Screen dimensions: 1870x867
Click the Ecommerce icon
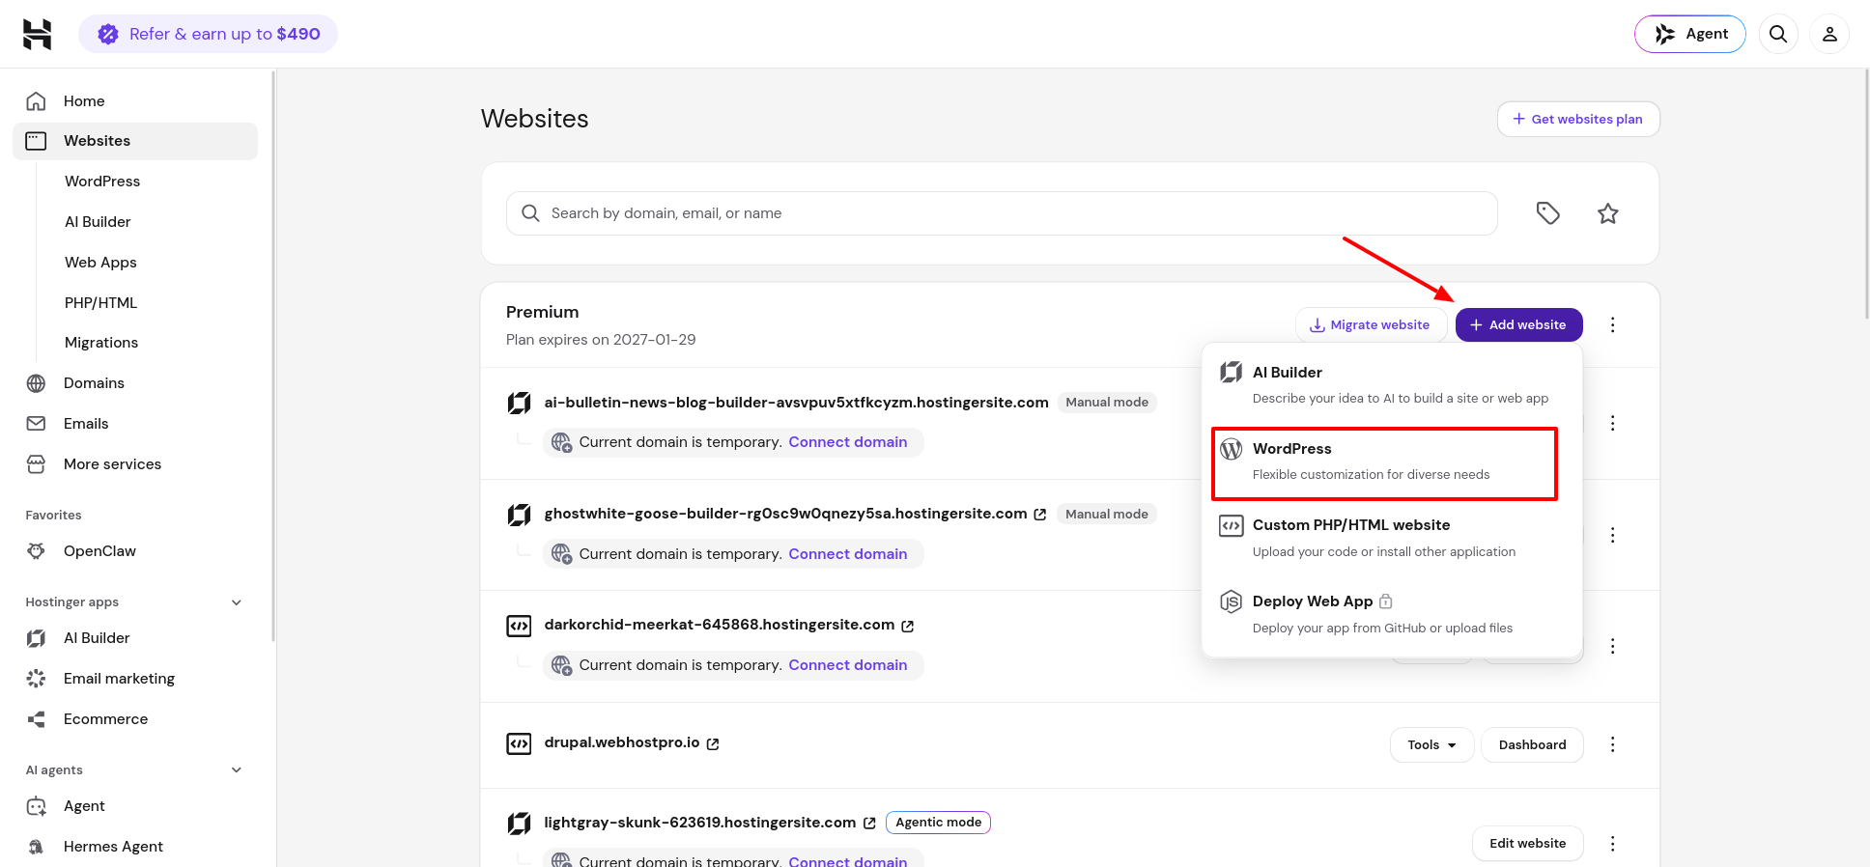coord(36,719)
